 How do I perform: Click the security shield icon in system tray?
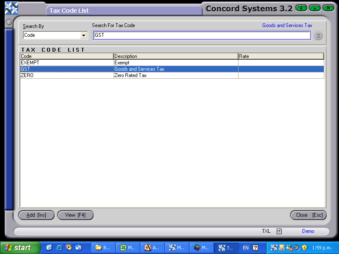click(x=303, y=247)
